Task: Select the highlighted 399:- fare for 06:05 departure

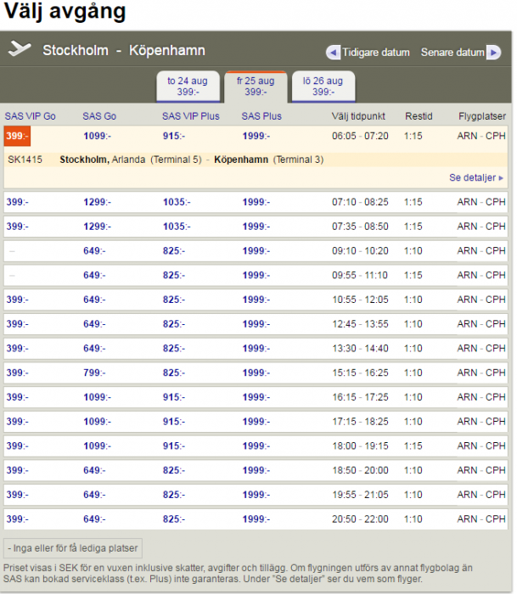Action: (x=17, y=136)
